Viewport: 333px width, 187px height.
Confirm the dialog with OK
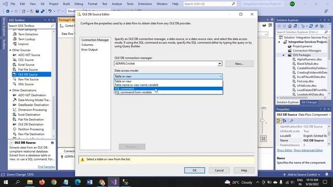[195, 170]
